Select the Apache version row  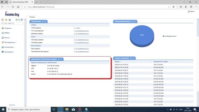point(70,66)
